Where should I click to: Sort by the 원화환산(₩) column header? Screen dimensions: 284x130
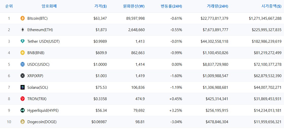(134, 6)
